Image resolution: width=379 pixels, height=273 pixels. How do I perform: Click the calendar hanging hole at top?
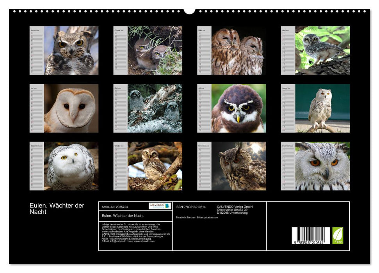[189, 10]
